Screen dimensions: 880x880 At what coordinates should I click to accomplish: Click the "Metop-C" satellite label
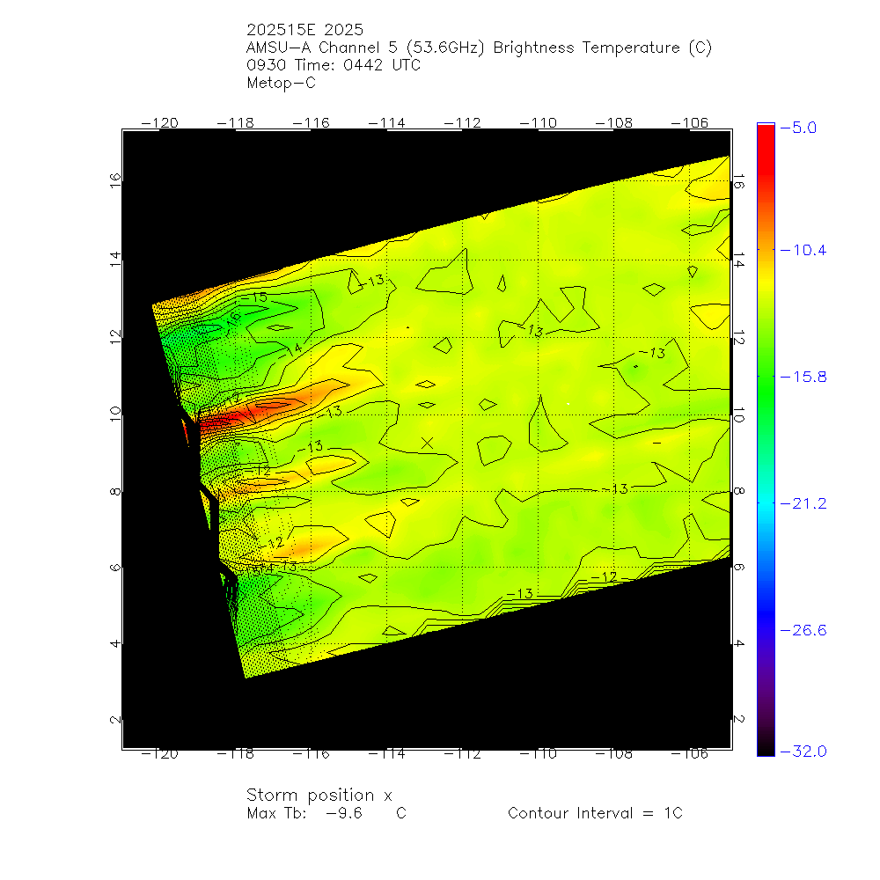coord(282,83)
